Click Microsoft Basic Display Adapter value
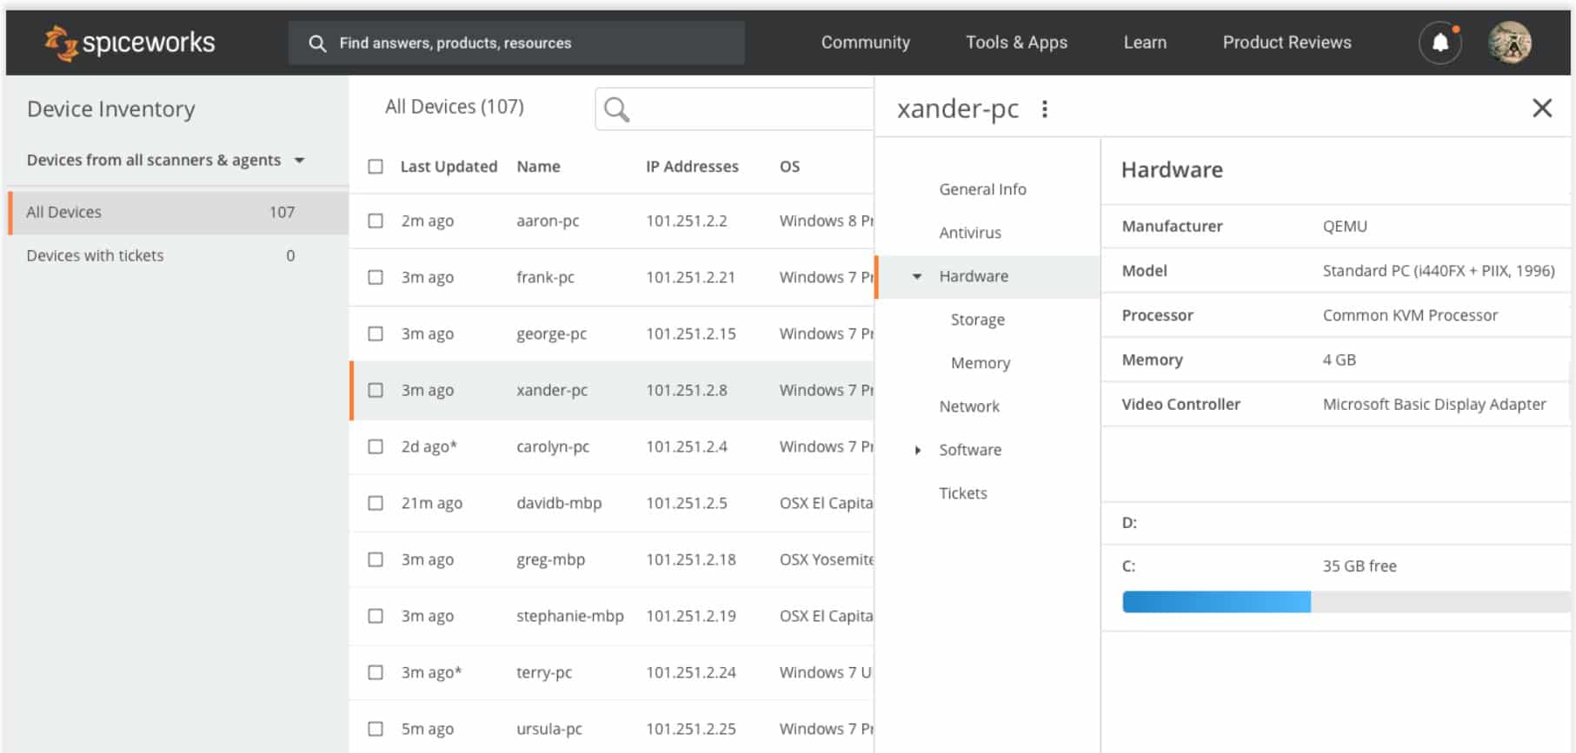 [x=1434, y=404]
